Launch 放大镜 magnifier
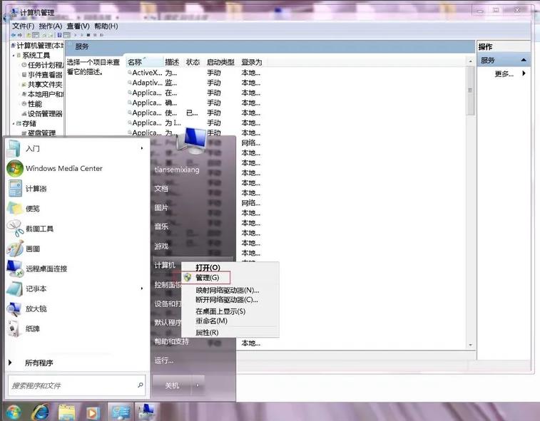This screenshot has width=540, height=421. point(36,309)
